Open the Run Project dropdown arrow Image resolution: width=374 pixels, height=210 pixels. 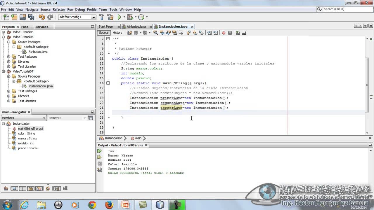(124, 17)
